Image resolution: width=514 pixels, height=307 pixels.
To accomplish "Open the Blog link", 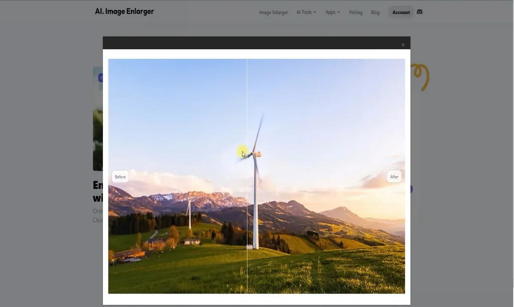I will [375, 12].
